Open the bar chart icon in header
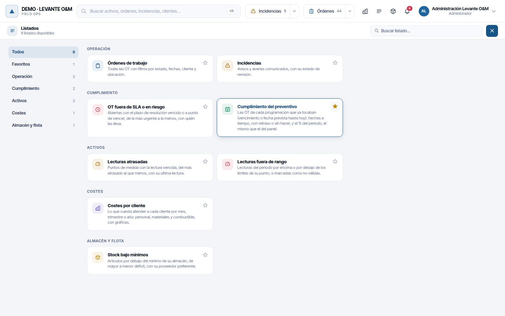The width and height of the screenshot is (505, 316). (365, 11)
